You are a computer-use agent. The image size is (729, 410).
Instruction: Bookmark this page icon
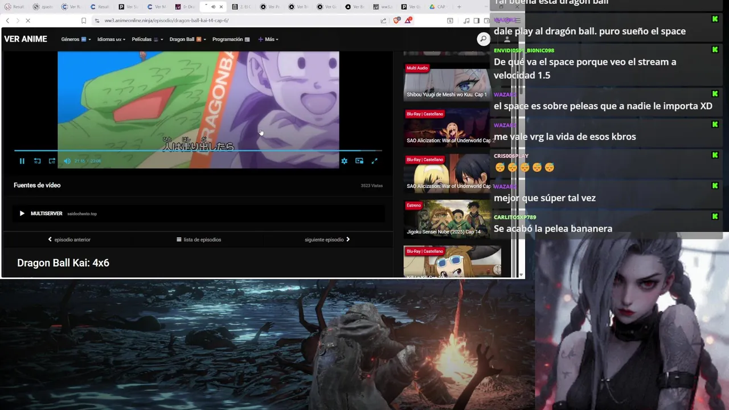pos(84,20)
